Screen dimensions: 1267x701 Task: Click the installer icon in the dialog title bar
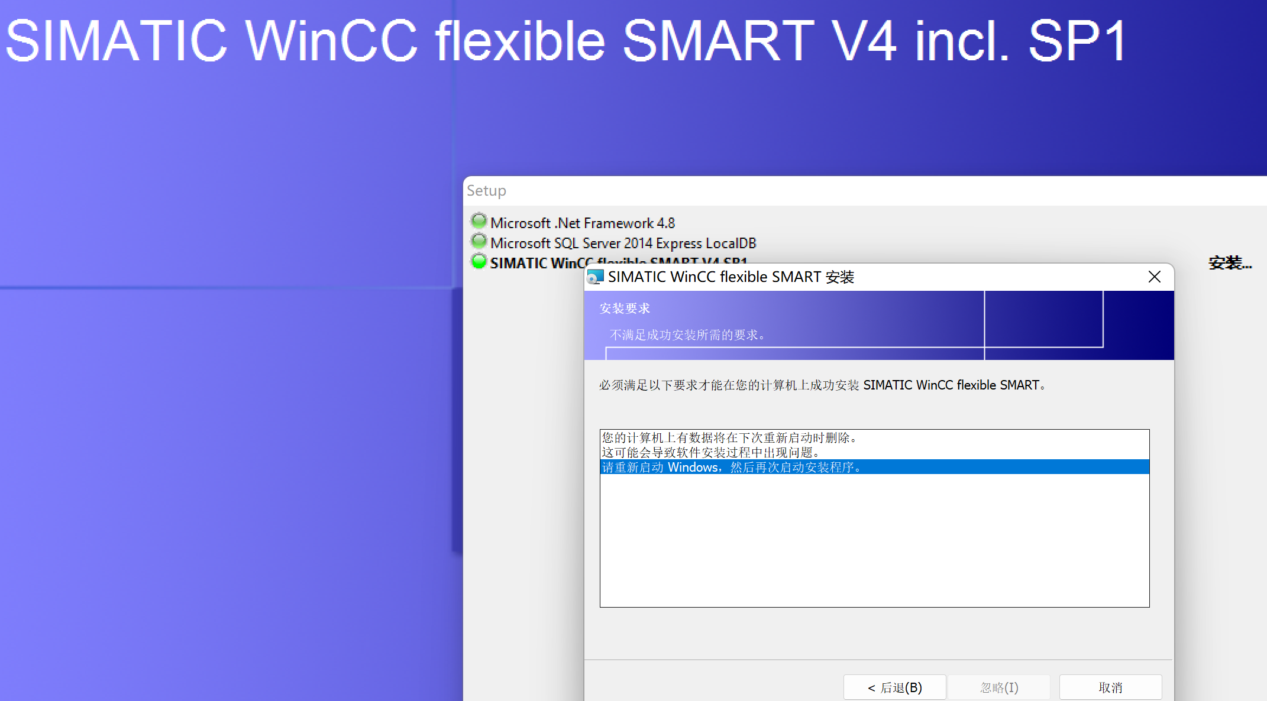coord(595,277)
